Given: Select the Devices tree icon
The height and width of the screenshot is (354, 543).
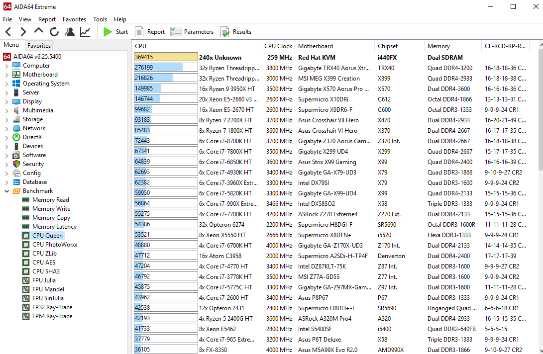Looking at the screenshot, I should click(16, 146).
